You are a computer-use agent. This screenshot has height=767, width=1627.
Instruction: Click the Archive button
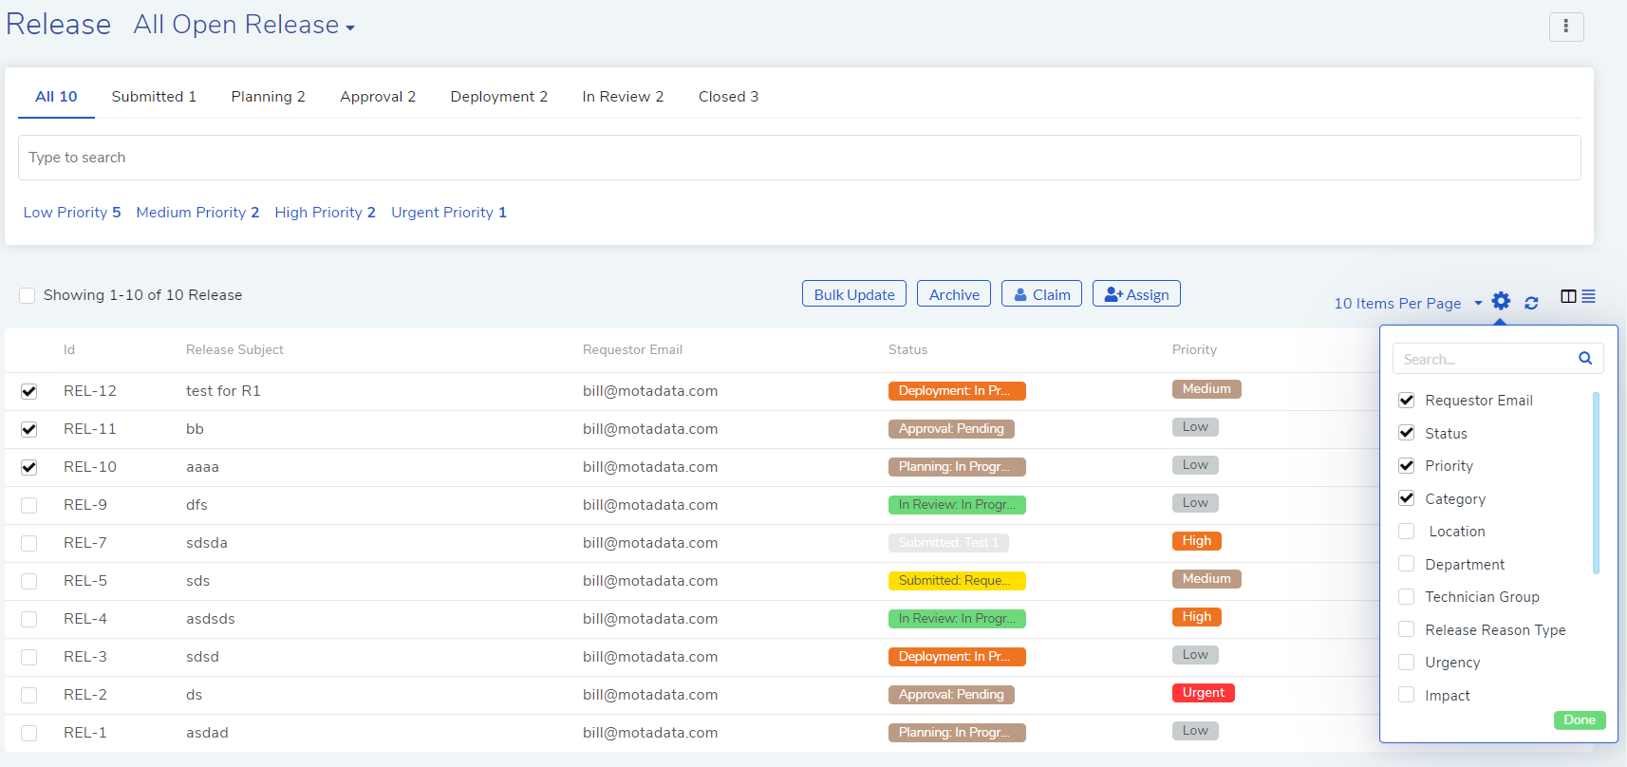click(x=954, y=294)
